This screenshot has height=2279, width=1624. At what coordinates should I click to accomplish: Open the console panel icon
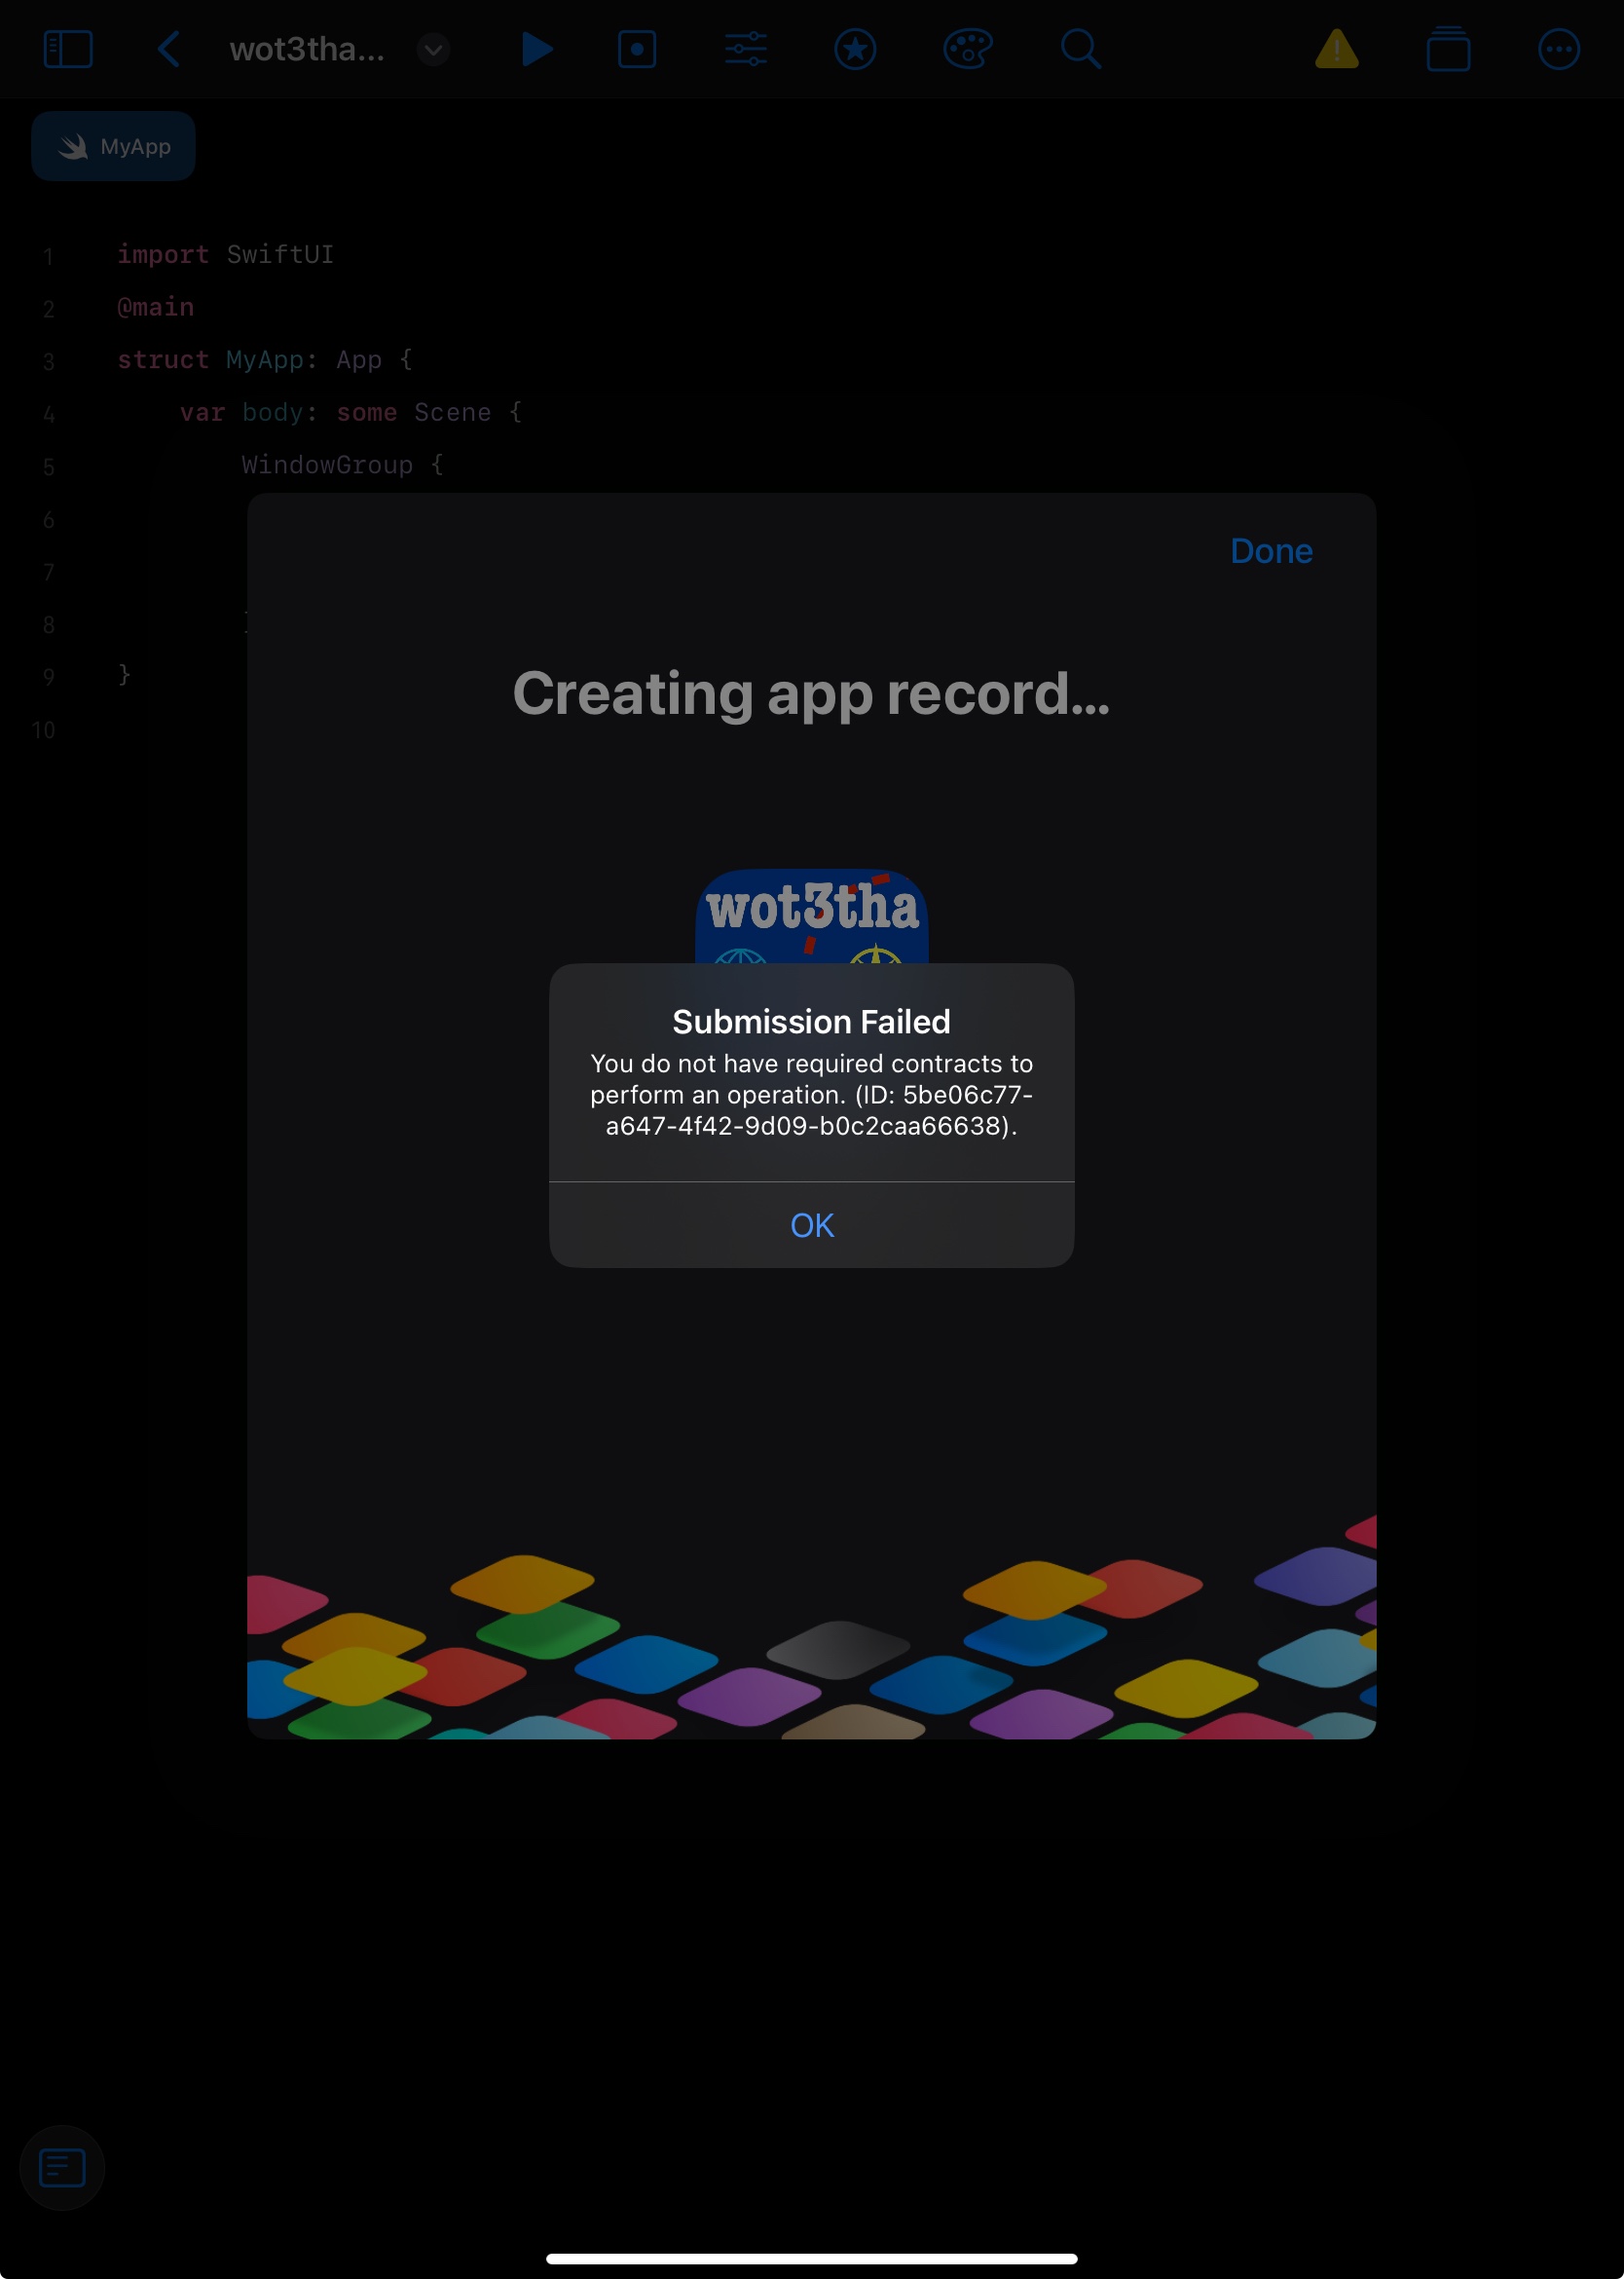[62, 2167]
